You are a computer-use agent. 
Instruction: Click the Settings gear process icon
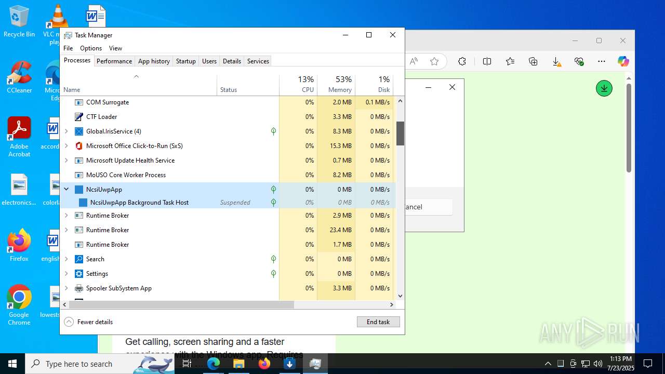[x=79, y=274]
